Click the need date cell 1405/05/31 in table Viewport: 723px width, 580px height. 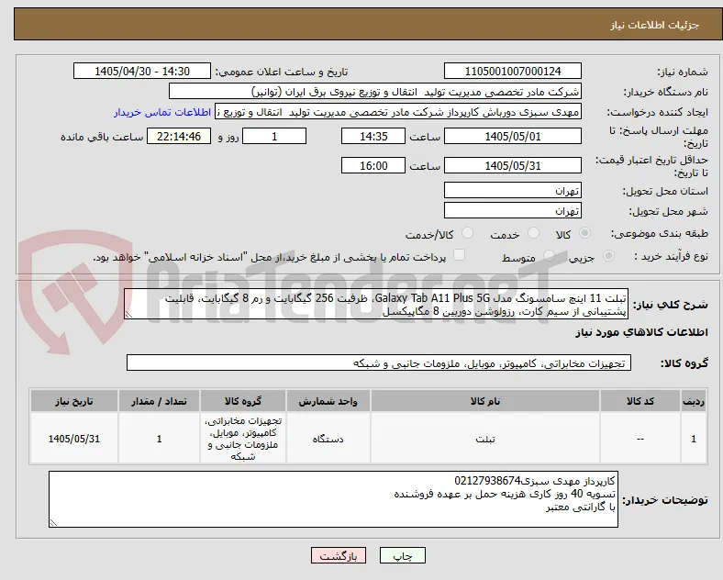(x=74, y=439)
